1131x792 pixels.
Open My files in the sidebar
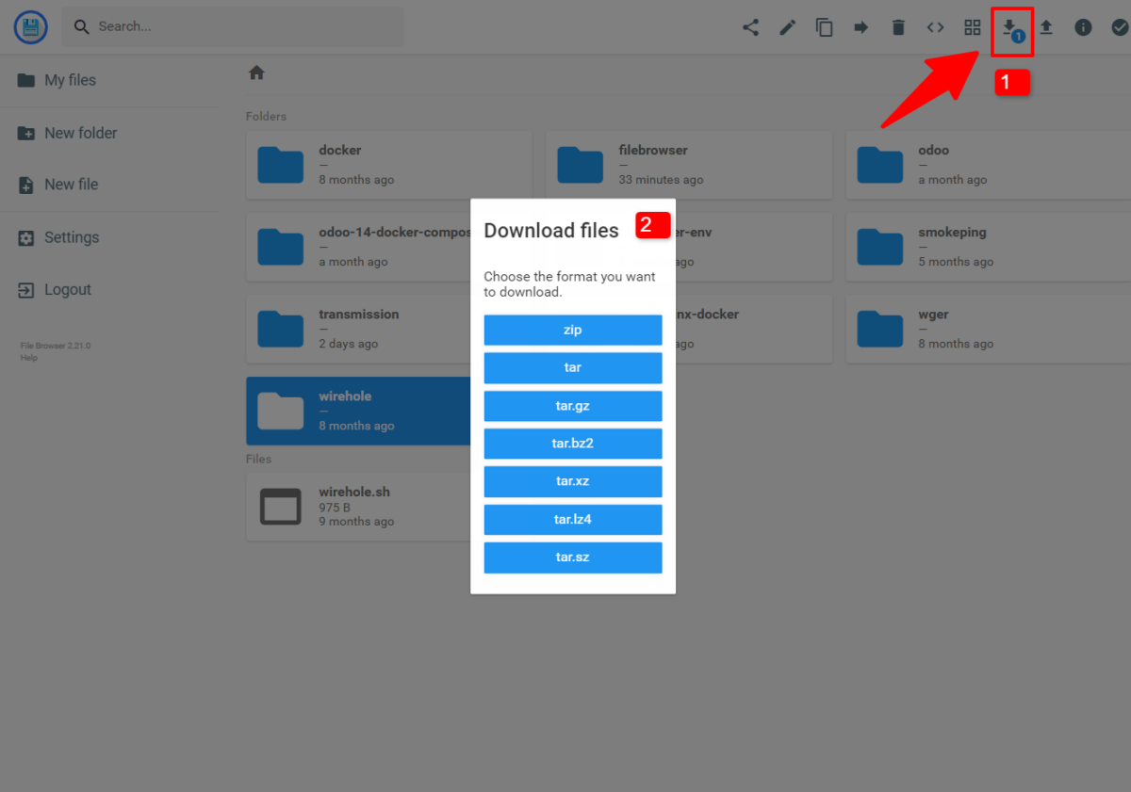click(x=71, y=80)
